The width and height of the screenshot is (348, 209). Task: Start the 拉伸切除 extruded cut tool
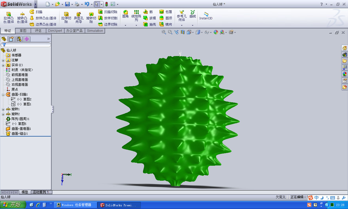66,18
